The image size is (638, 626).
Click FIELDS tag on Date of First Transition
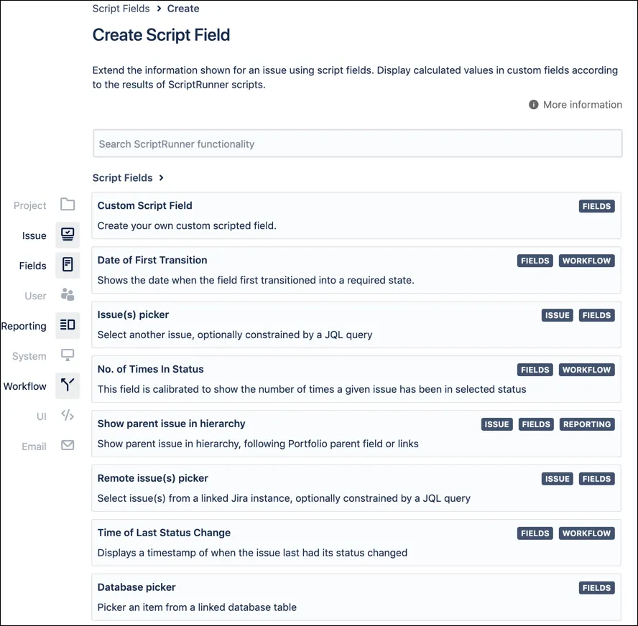[x=535, y=261]
